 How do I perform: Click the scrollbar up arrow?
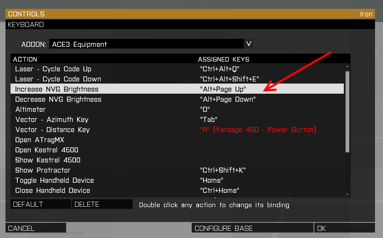coord(347,67)
